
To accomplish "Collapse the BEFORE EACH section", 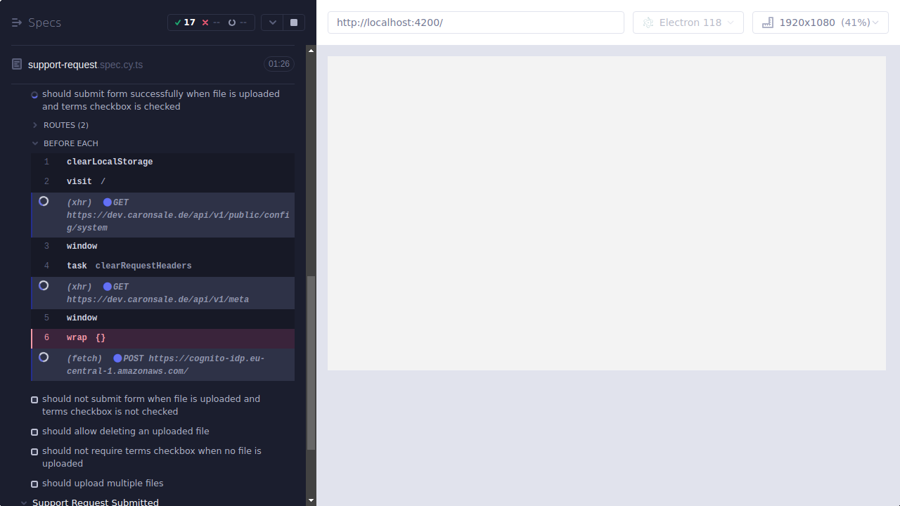I will (x=34, y=143).
